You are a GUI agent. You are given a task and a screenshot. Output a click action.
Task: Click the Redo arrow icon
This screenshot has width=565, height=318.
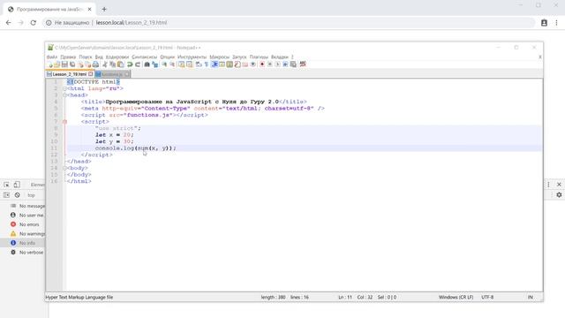(x=138, y=64)
